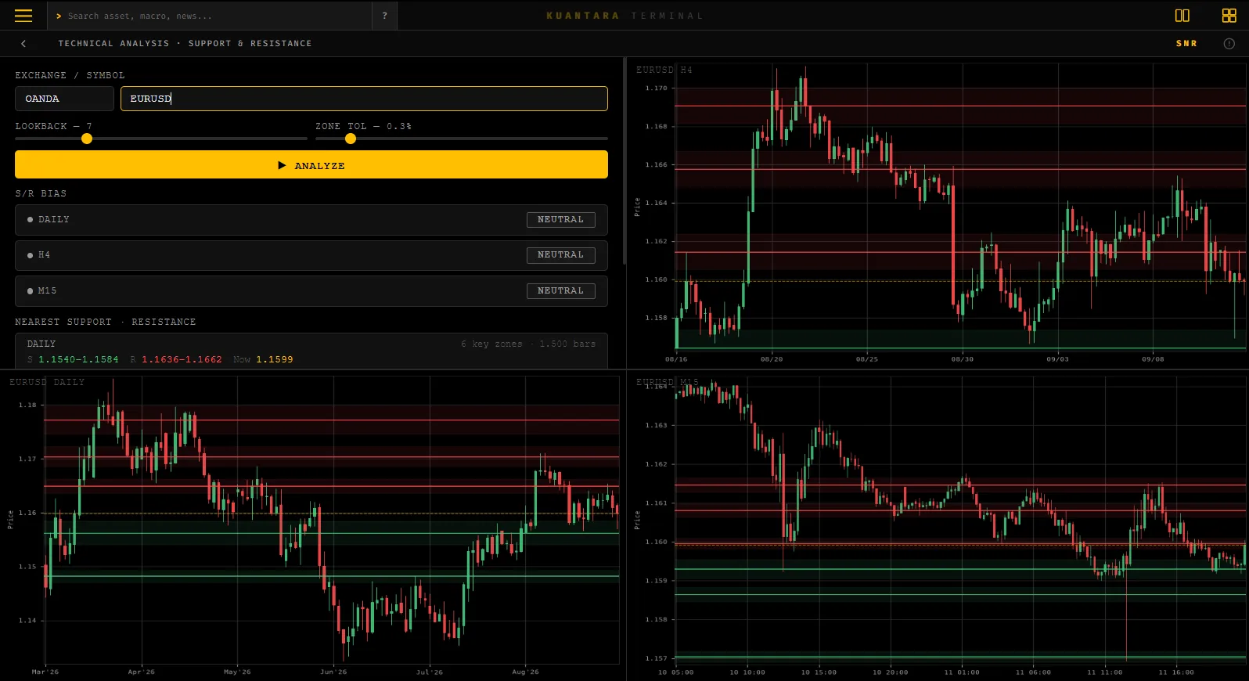Click the daily support range 1.1540–1.1584

click(78, 360)
